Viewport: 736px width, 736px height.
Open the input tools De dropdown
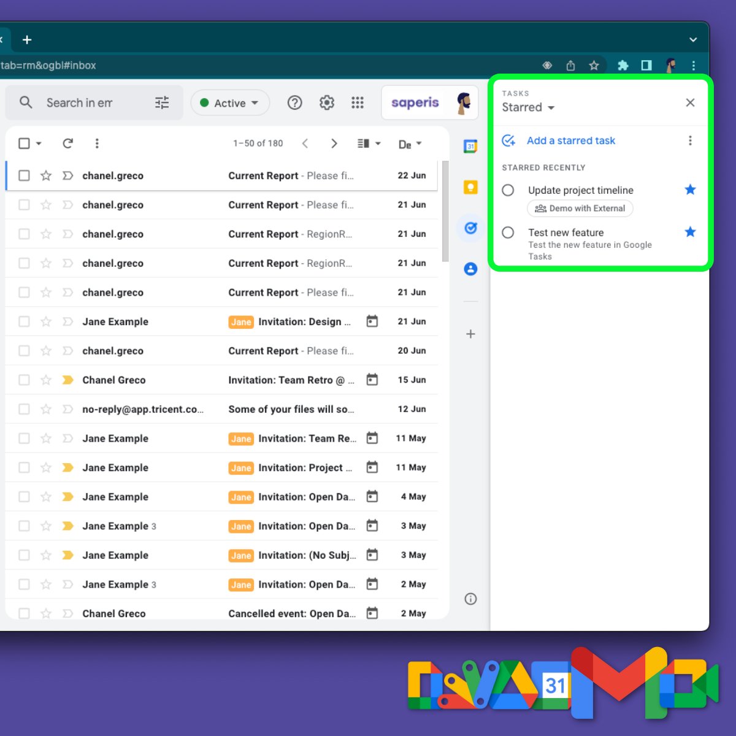410,144
